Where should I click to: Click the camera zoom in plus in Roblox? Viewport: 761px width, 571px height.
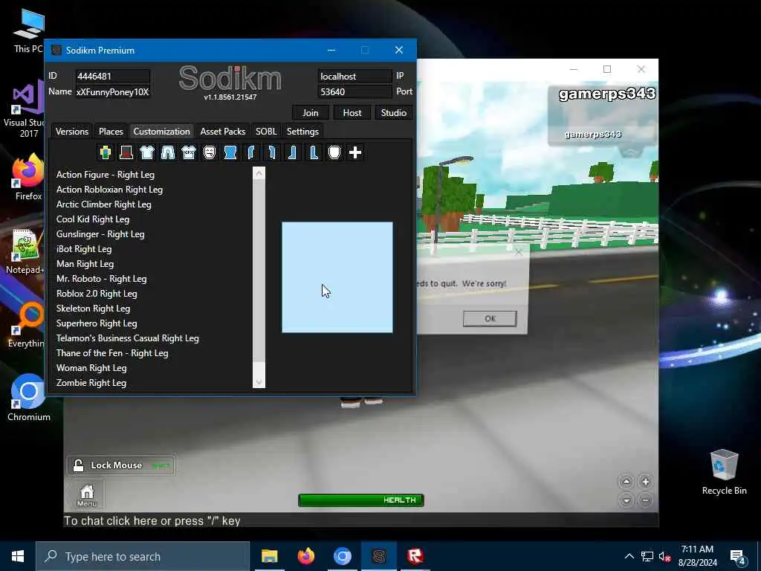pos(646,482)
